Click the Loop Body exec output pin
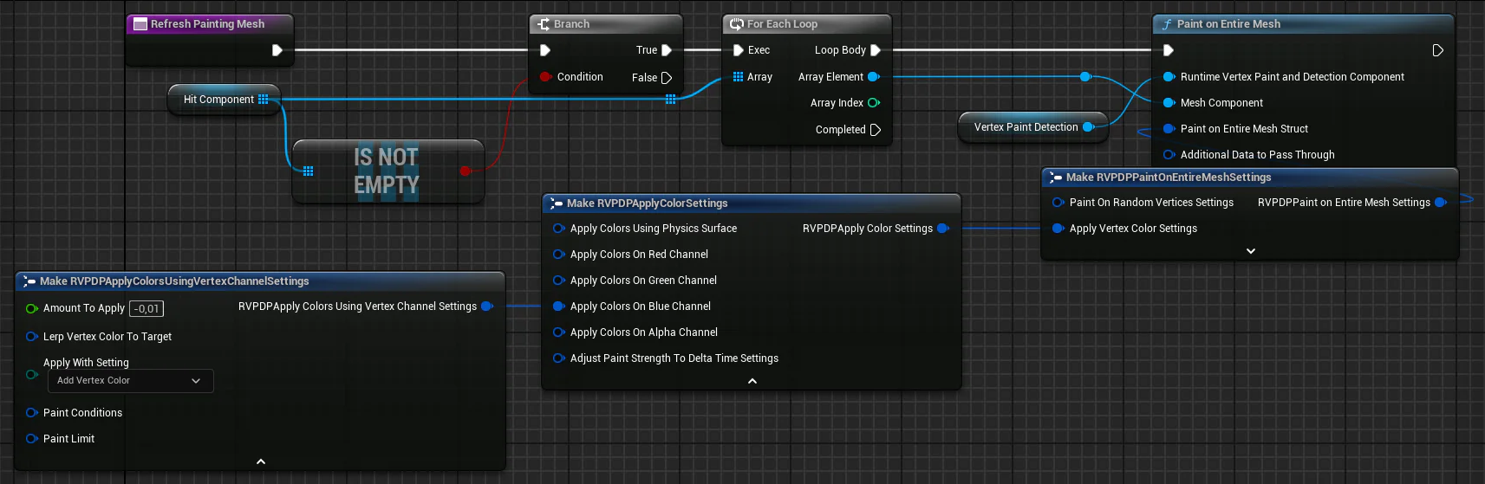1485x484 pixels. (x=876, y=50)
